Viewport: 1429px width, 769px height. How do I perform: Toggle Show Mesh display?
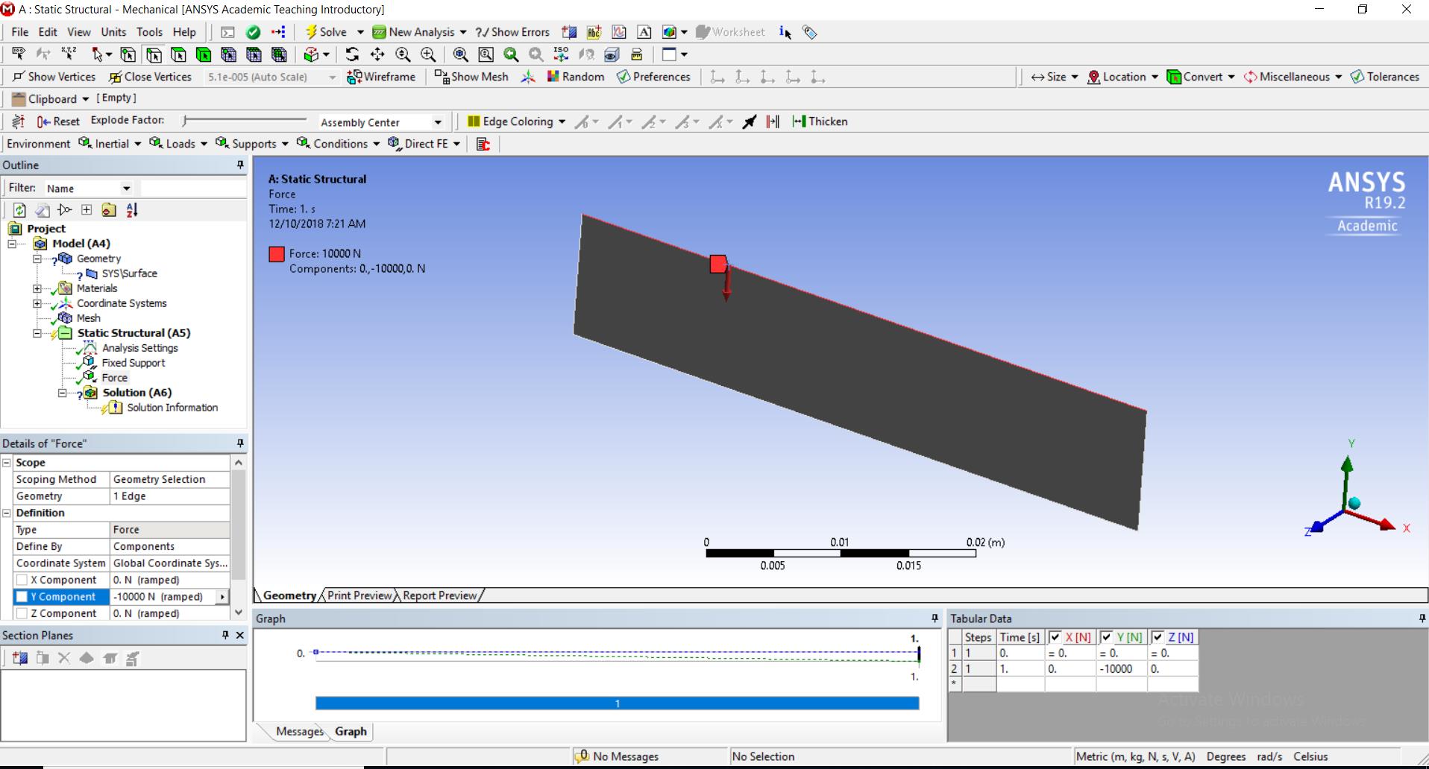471,77
